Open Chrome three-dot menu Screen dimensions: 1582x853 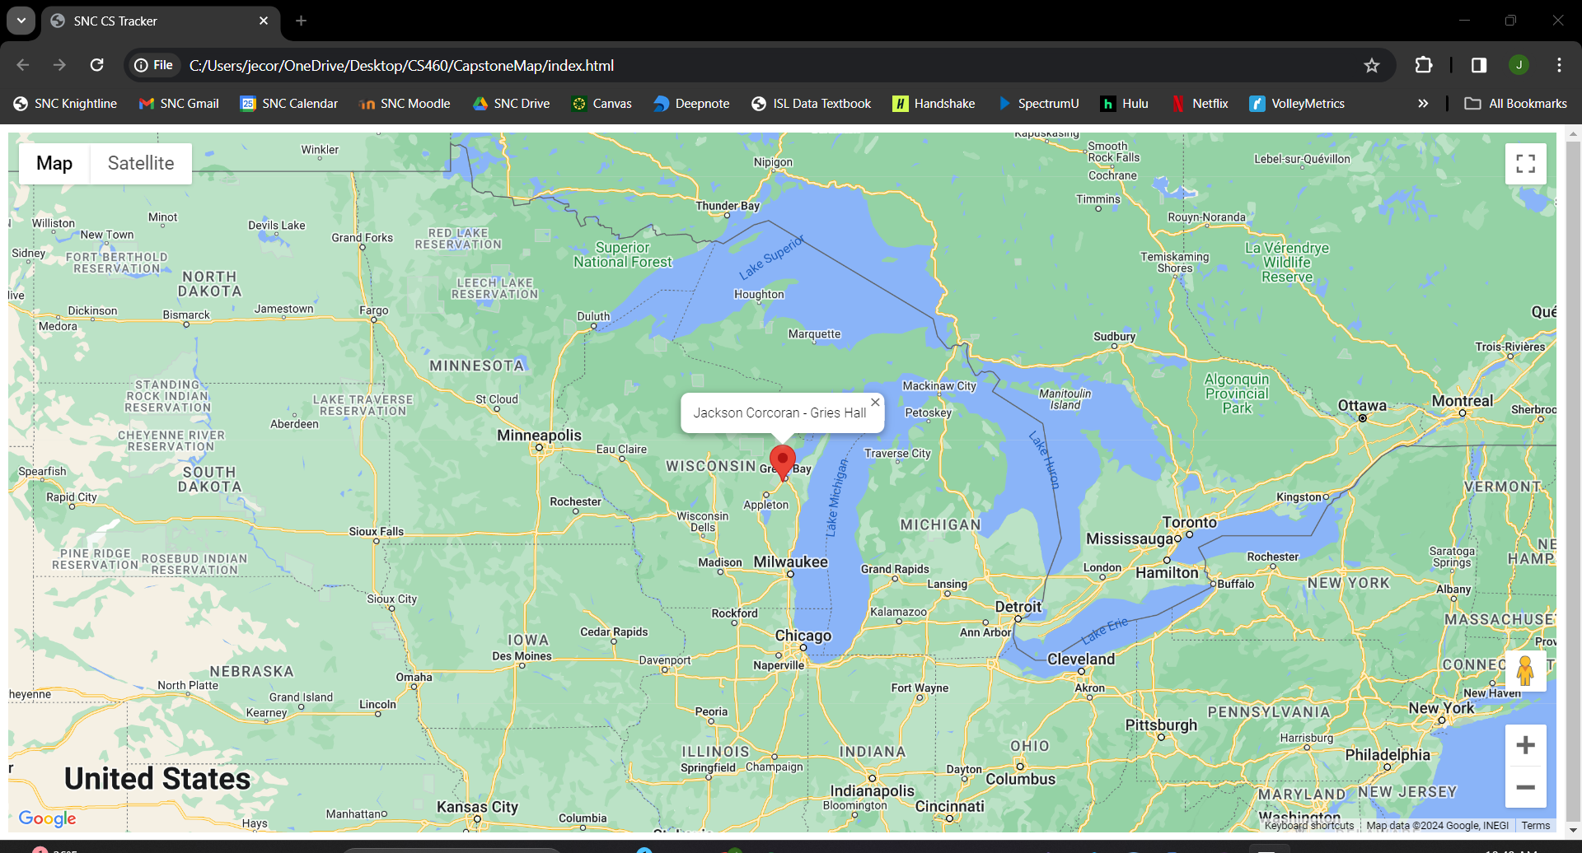coord(1559,66)
